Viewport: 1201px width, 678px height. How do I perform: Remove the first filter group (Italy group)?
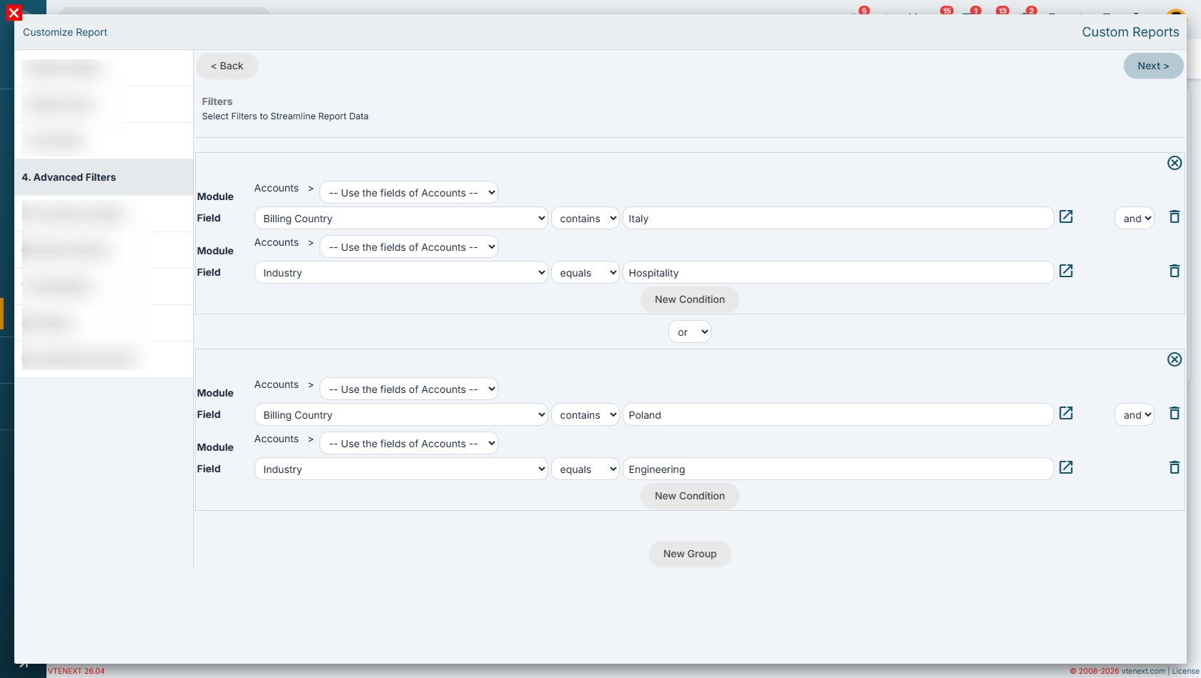tap(1174, 163)
